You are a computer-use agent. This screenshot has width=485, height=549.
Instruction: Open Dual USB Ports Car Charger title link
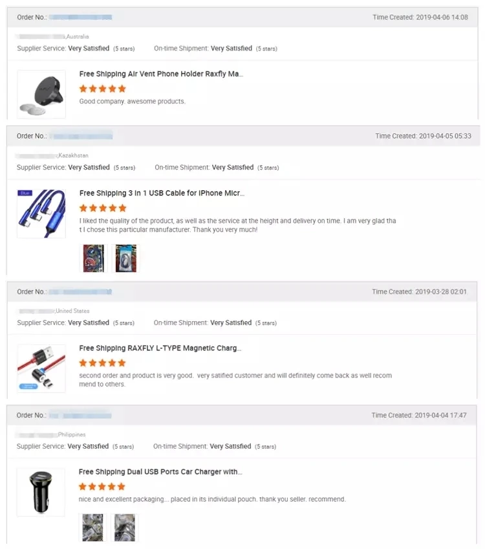(160, 472)
